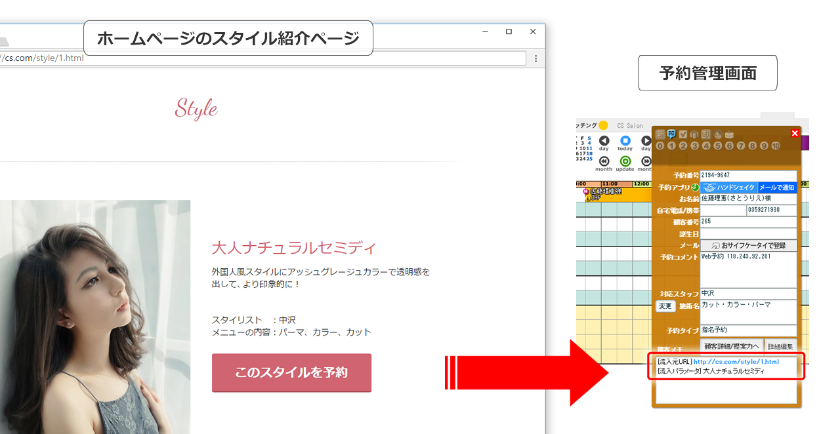Select number circle 5 in popup

coord(718,146)
